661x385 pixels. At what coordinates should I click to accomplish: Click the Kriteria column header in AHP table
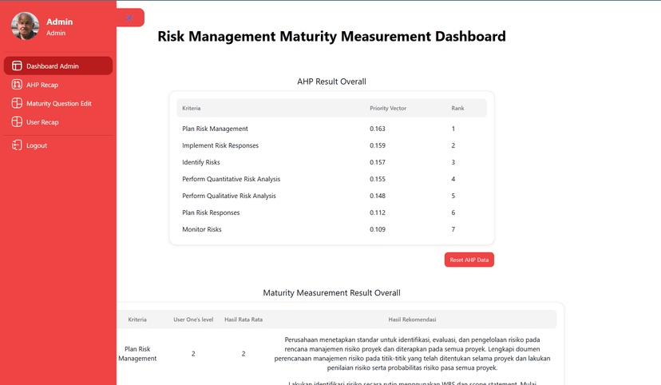[192, 108]
